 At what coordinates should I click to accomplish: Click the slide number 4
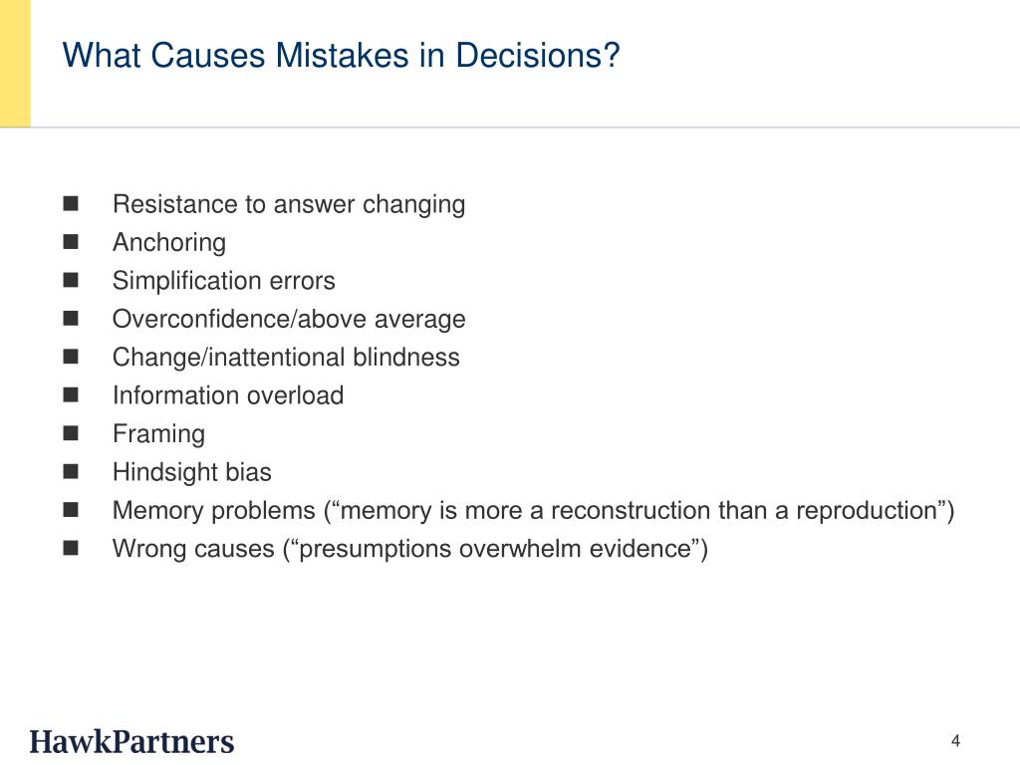click(x=955, y=741)
